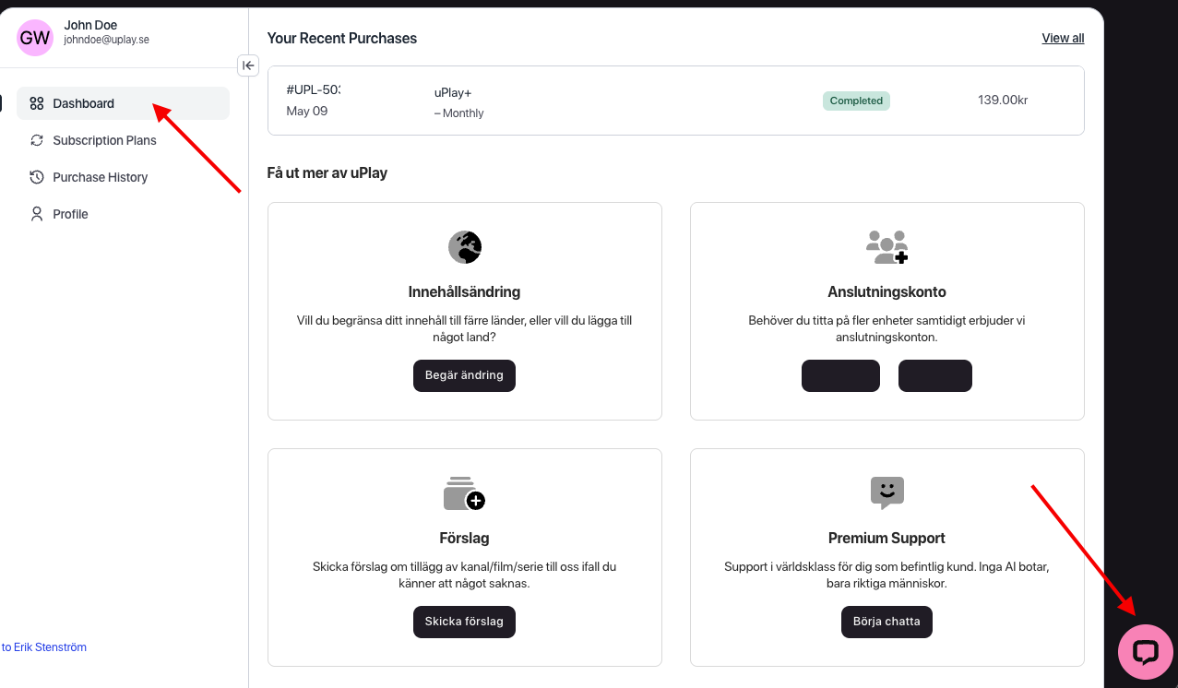This screenshot has height=688, width=1178.
Task: Click the Completed status badge
Action: point(856,101)
